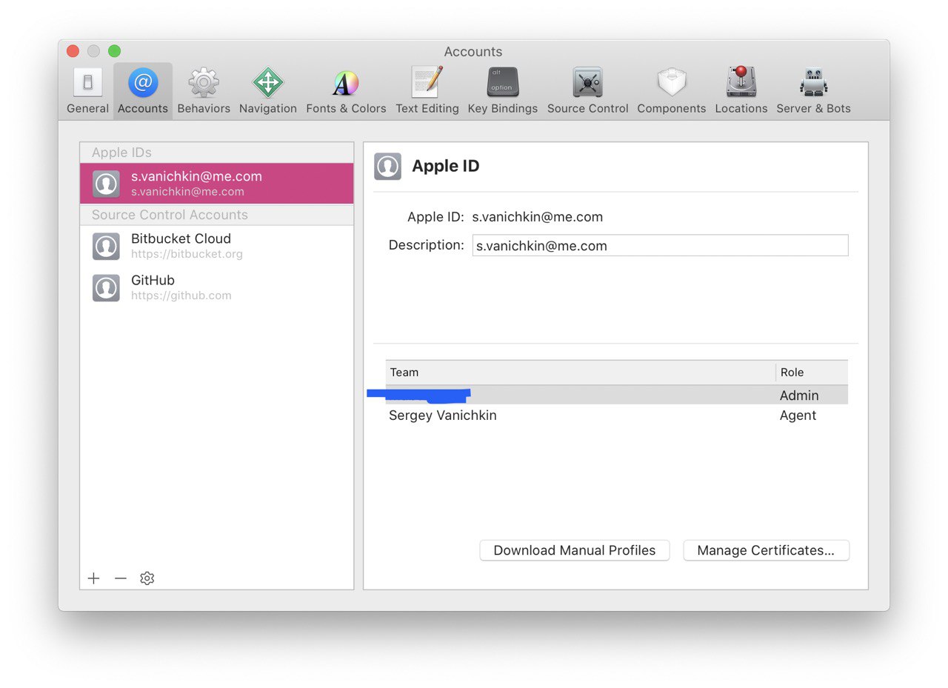Click the GitHub account avatar icon

coord(106,287)
